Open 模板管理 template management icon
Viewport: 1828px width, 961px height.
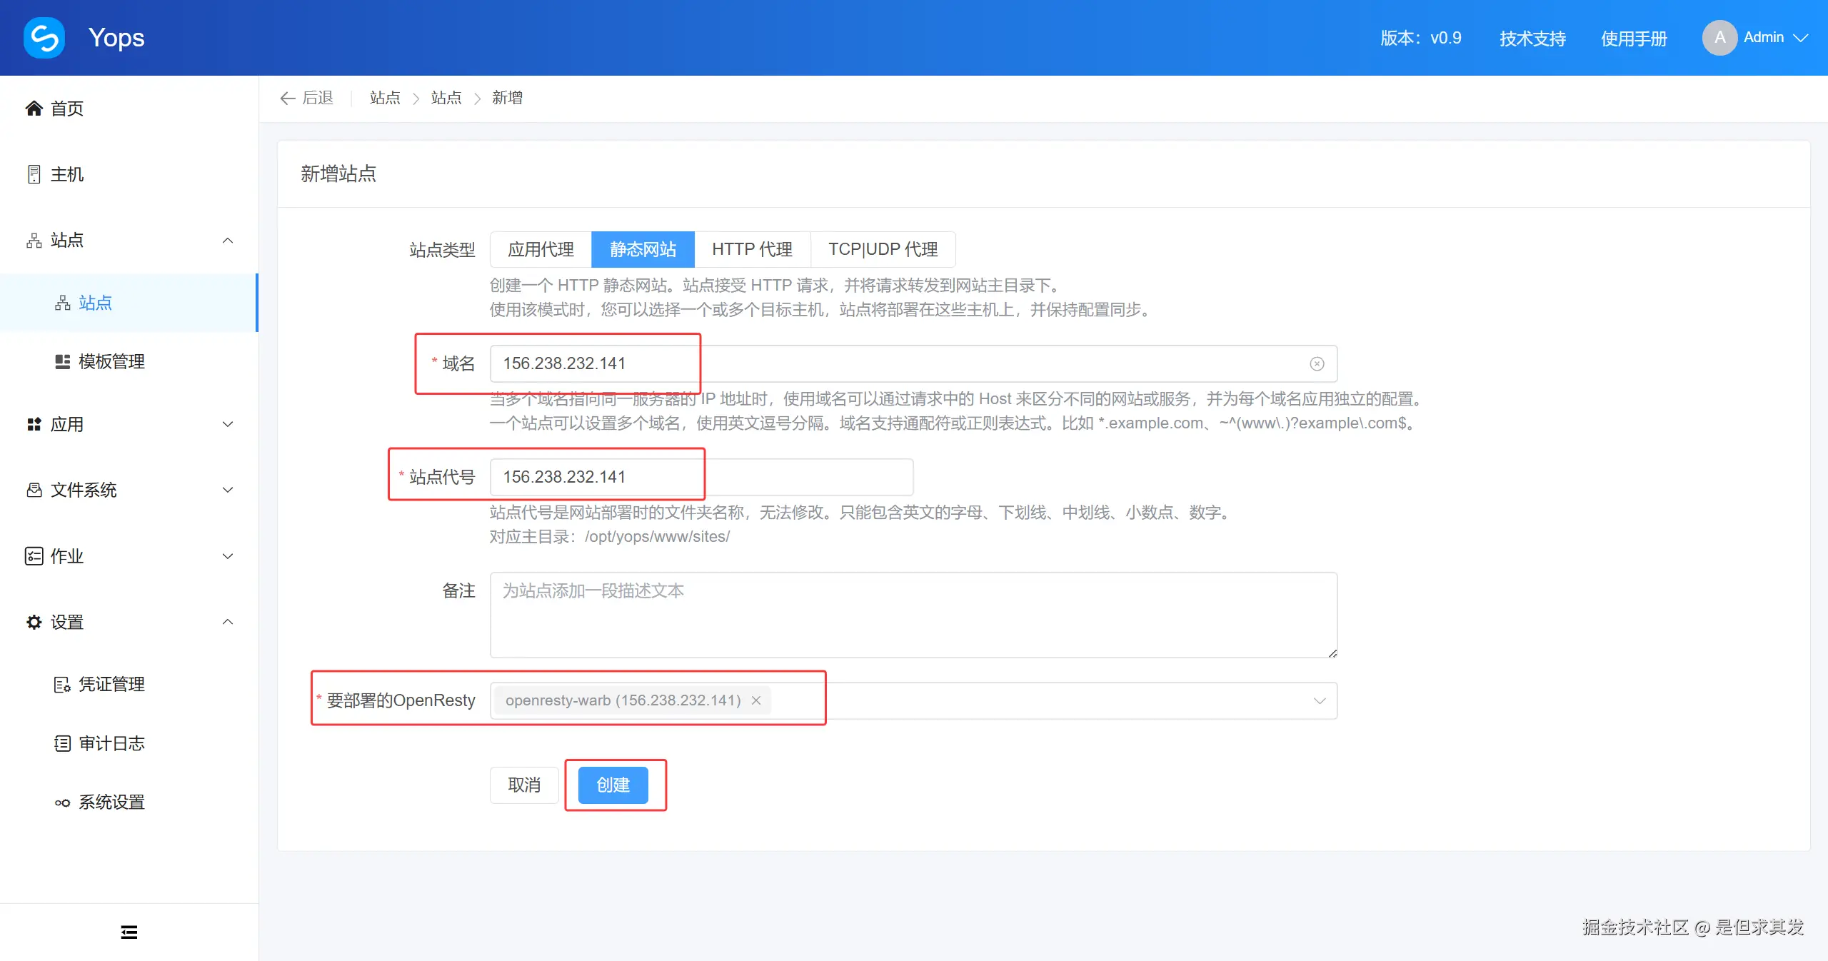click(x=63, y=362)
